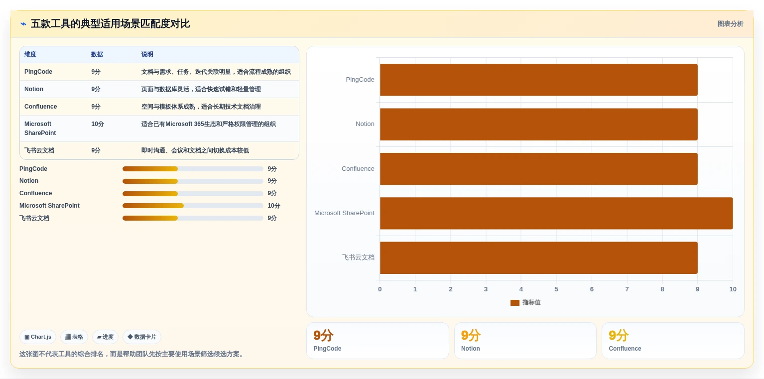Click the Microsoft SharePoint progress bar

pyautogui.click(x=193, y=206)
